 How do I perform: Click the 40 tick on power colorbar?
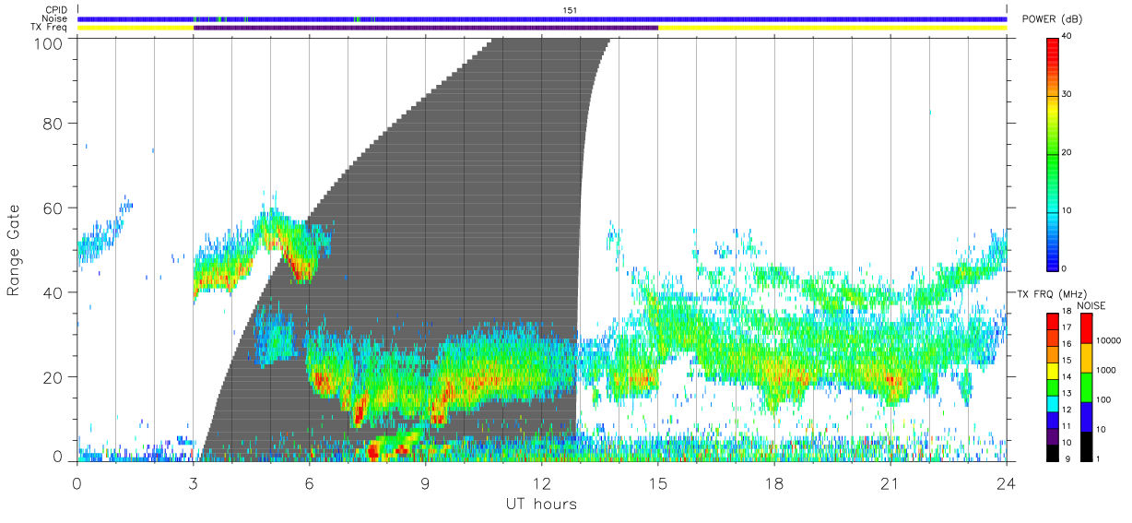pos(1067,36)
